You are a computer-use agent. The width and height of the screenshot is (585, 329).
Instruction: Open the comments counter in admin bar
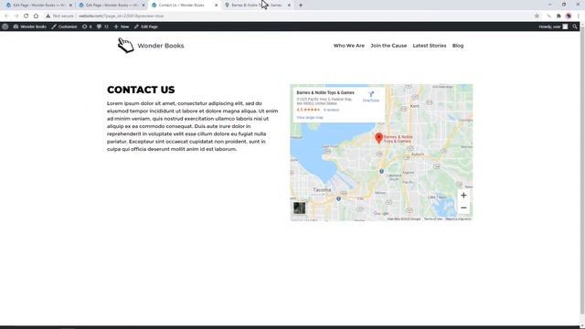102,27
